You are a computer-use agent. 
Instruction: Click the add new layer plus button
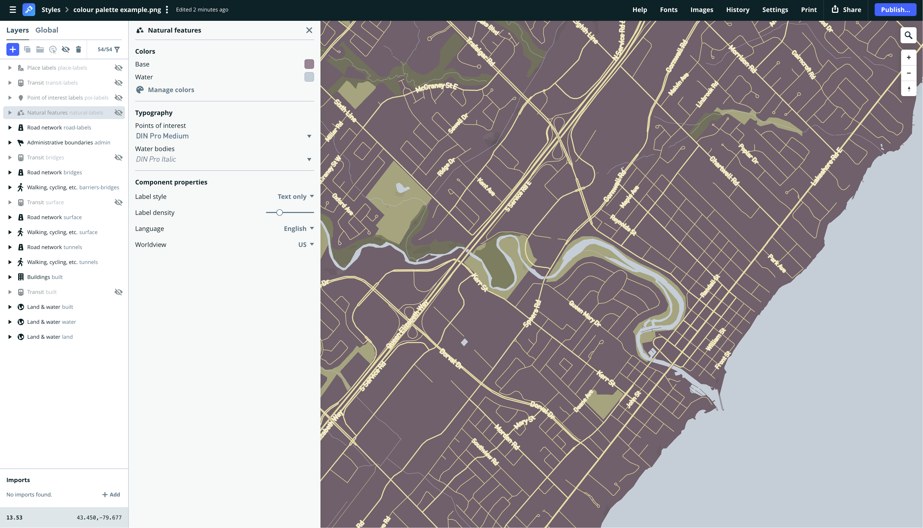[x=13, y=49]
